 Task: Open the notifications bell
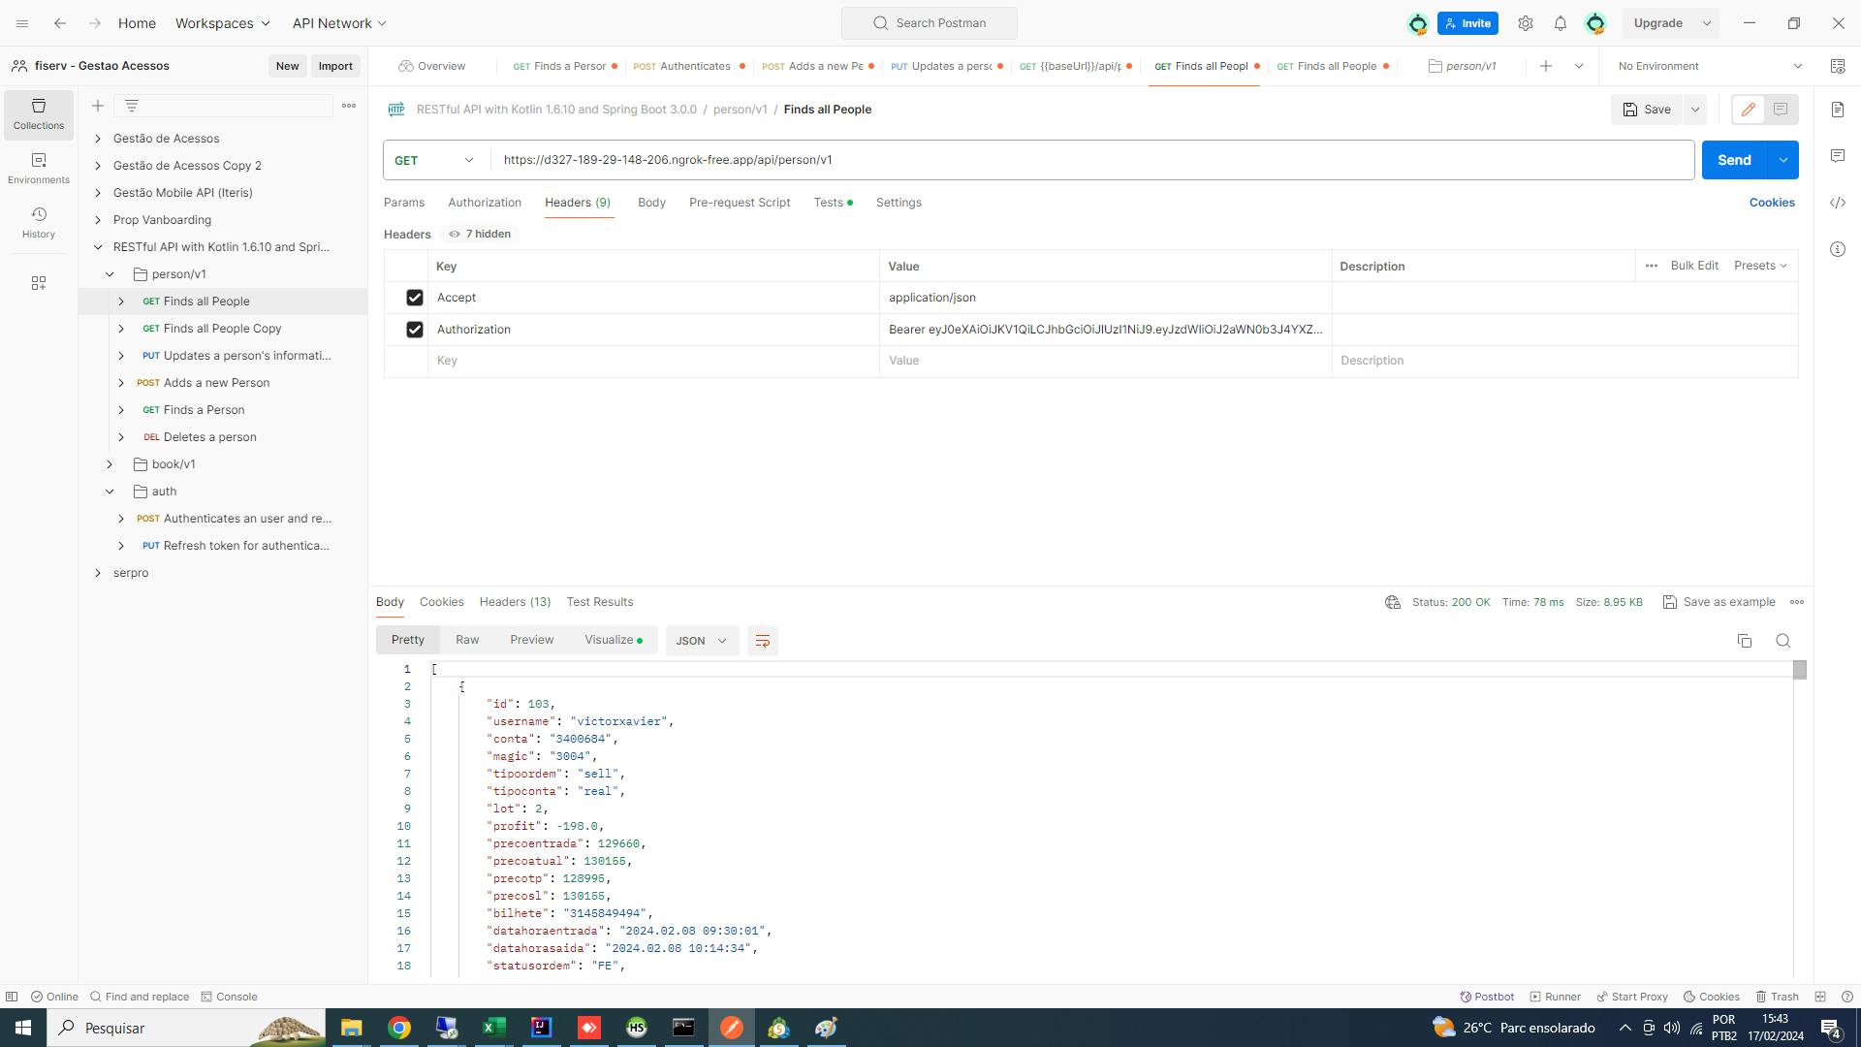tap(1560, 23)
